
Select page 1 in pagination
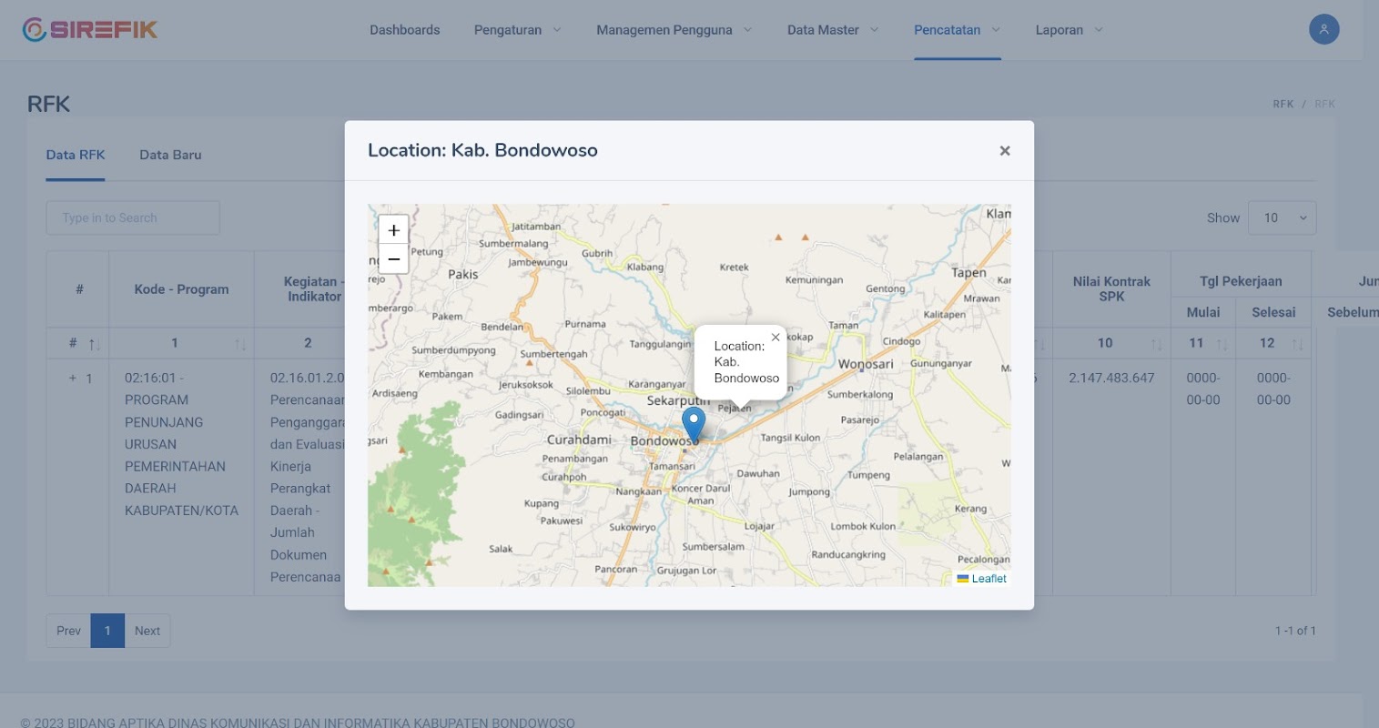[107, 631]
